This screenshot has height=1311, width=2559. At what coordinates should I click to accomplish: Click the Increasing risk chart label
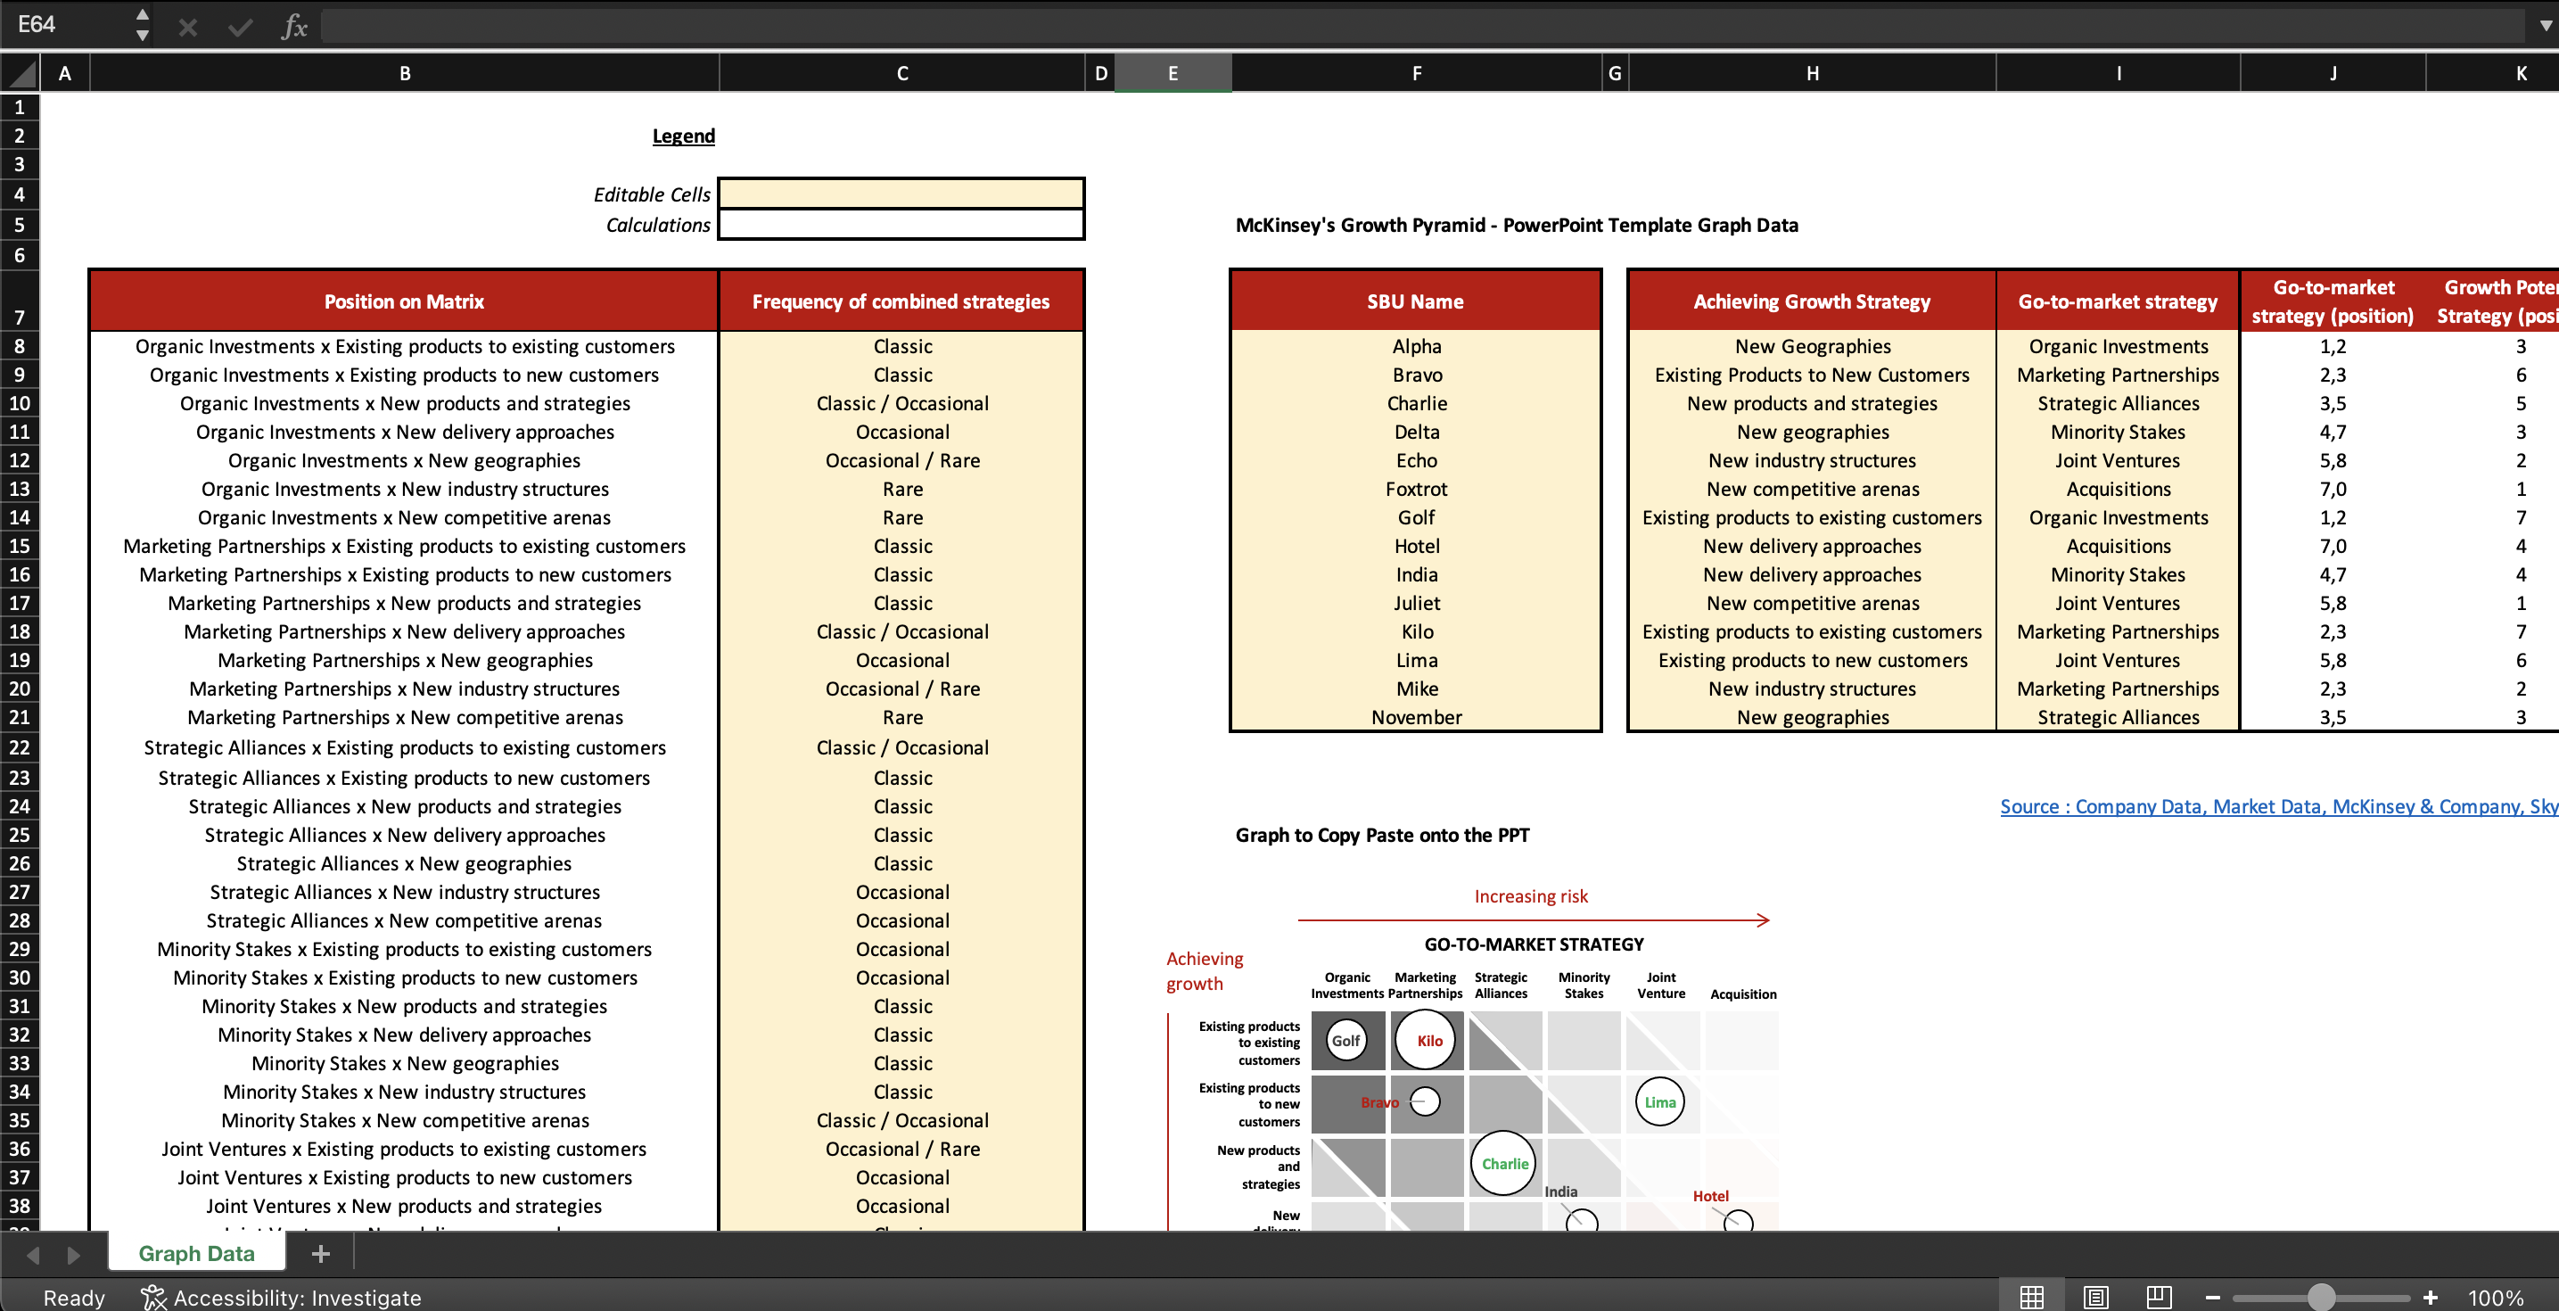[1531, 895]
